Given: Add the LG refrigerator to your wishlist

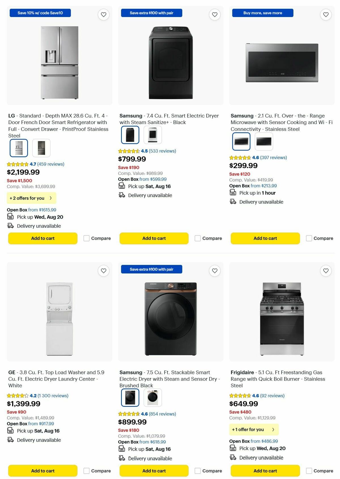Looking at the screenshot, I should [x=103, y=14].
